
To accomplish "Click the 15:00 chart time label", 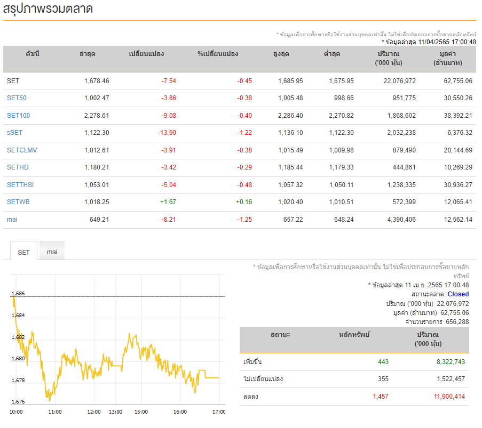I will coord(141,411).
